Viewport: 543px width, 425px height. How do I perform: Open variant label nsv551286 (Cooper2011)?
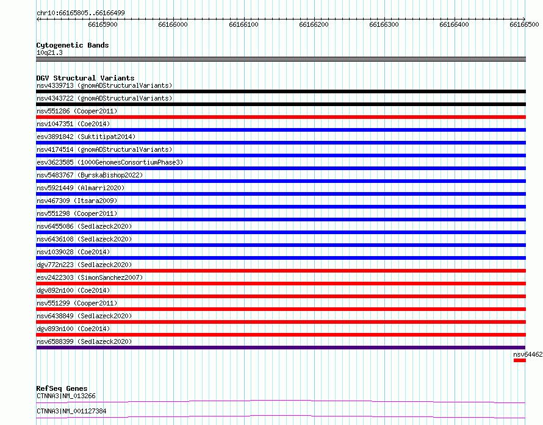tap(77, 111)
